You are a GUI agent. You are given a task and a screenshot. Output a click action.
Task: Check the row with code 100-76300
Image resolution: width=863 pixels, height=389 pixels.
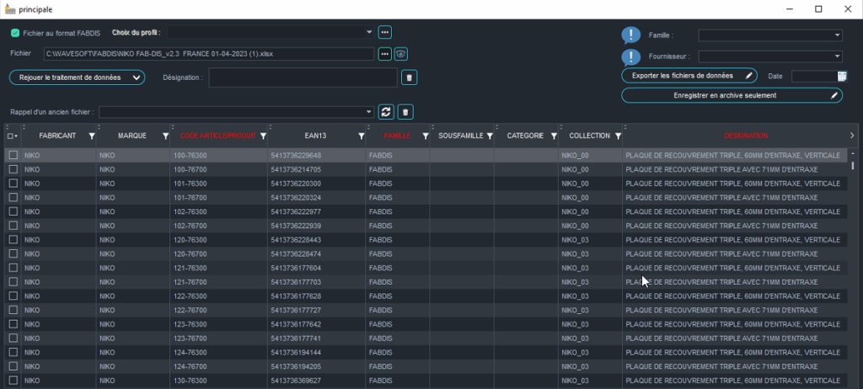coord(13,155)
